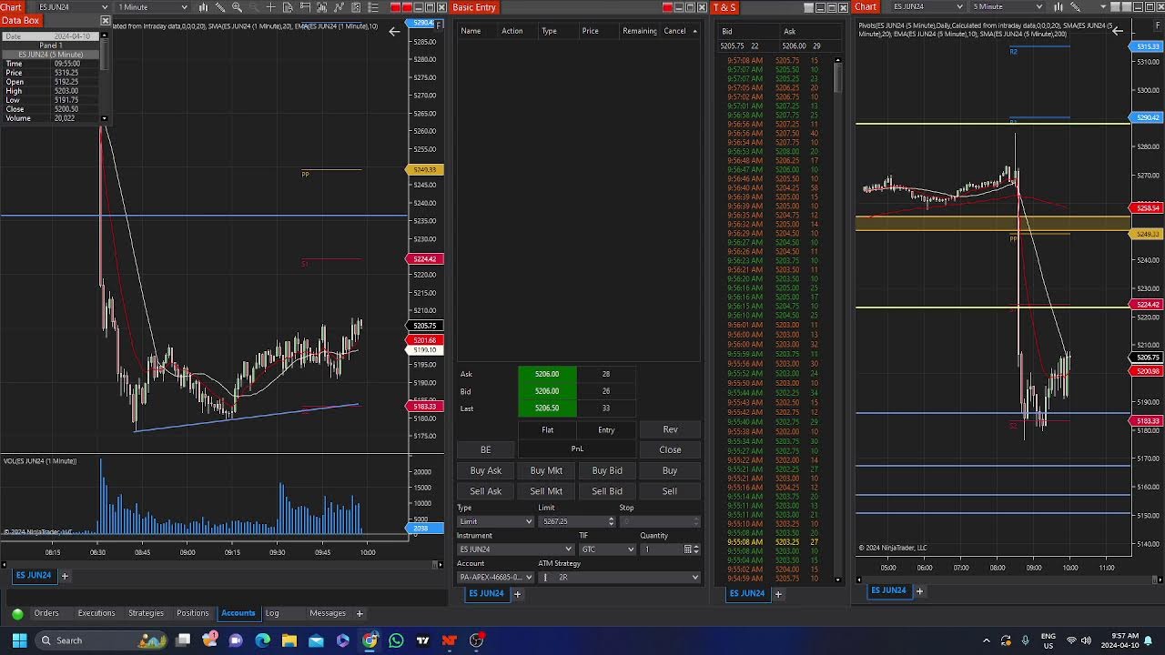
Task: Close the Data Box panel
Action: point(105,20)
